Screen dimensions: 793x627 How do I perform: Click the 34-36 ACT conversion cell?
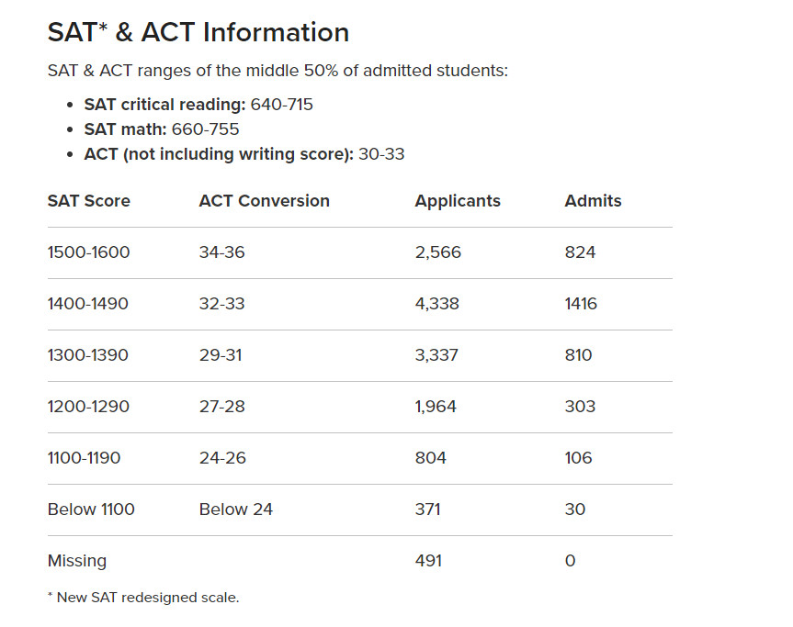pyautogui.click(x=222, y=252)
